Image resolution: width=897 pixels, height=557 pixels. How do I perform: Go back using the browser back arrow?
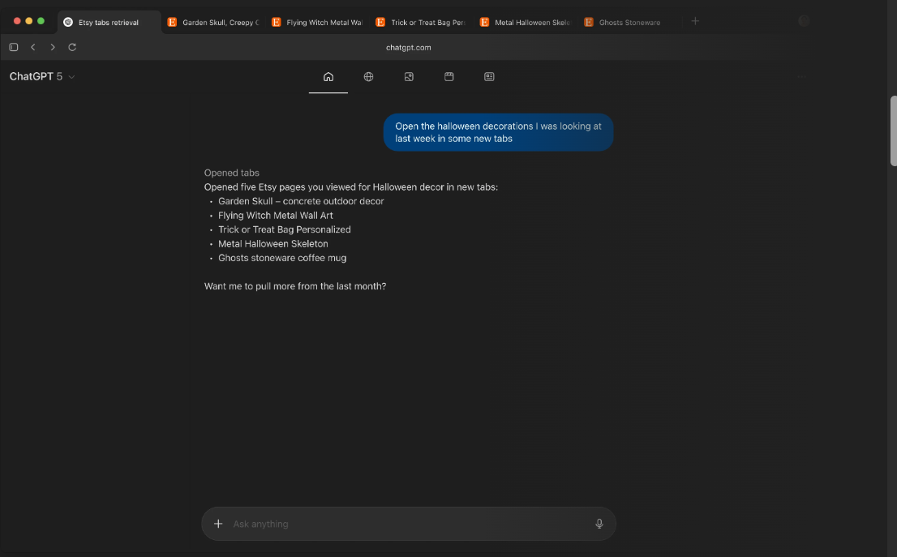click(33, 47)
